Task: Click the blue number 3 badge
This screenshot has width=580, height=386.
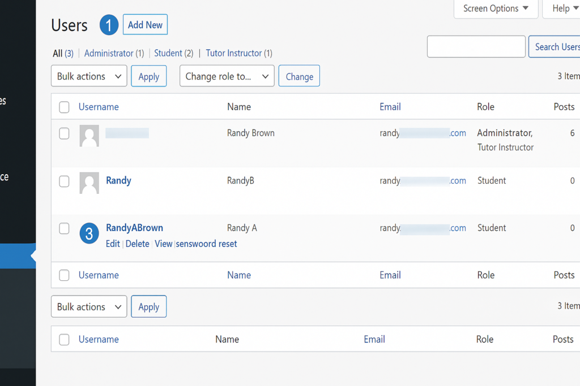Action: (89, 233)
